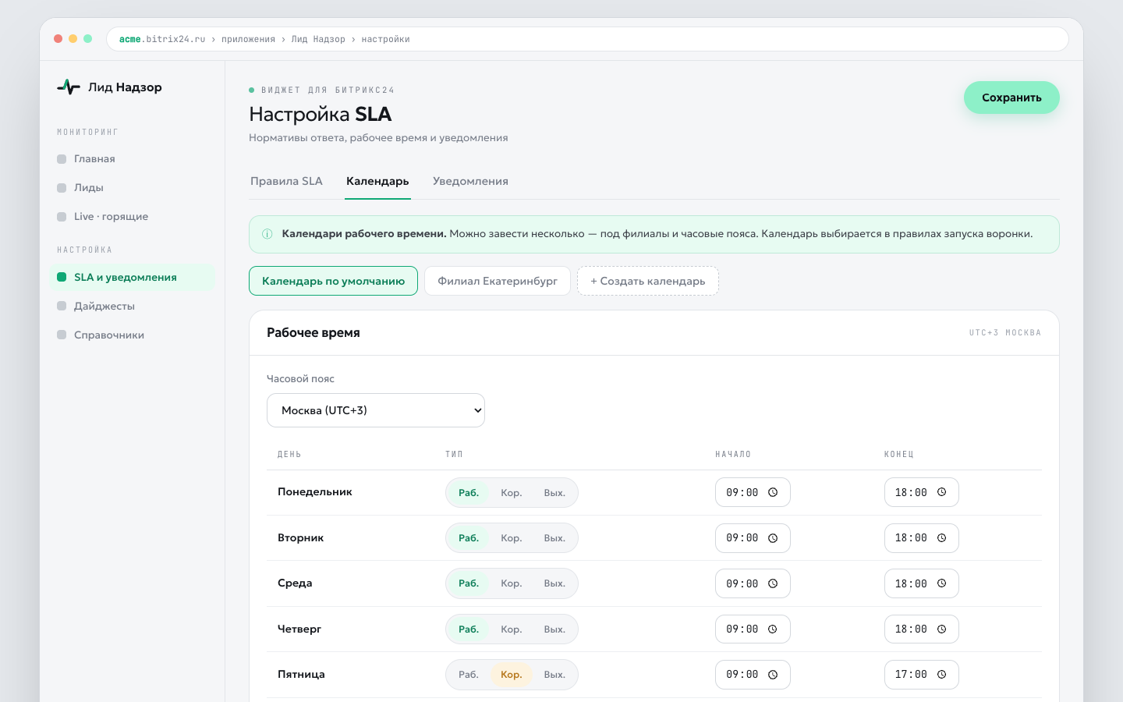This screenshot has width=1123, height=702.
Task: Click the icon beside Дайджесты
Action: click(62, 307)
